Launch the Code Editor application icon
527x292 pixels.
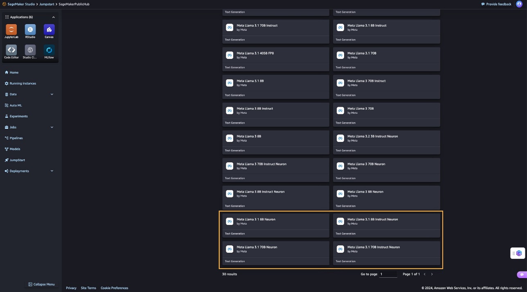tap(11, 50)
